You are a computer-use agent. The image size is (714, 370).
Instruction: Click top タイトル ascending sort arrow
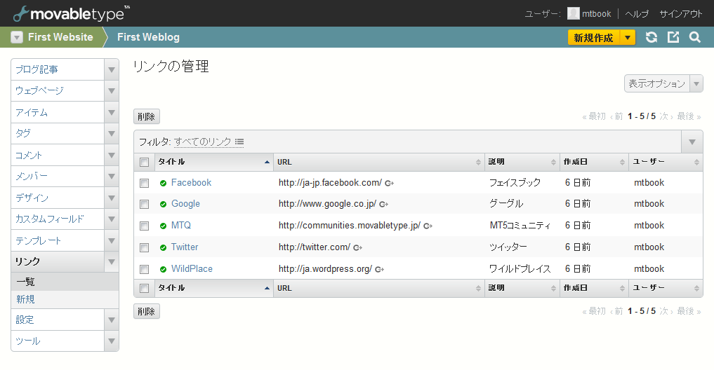coord(267,163)
